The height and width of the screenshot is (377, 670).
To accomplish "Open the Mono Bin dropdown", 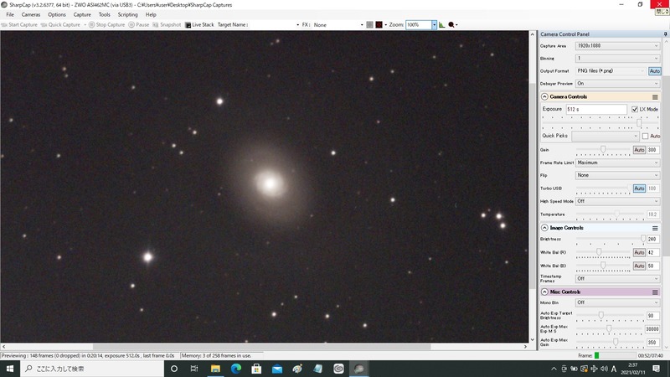I will (617, 302).
